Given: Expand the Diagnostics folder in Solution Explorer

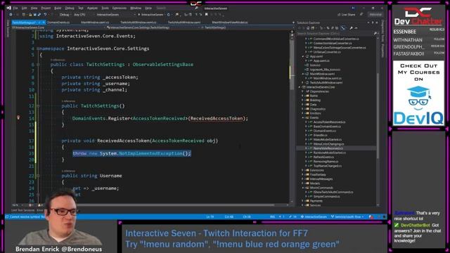Looking at the screenshot, I should click(x=303, y=109).
